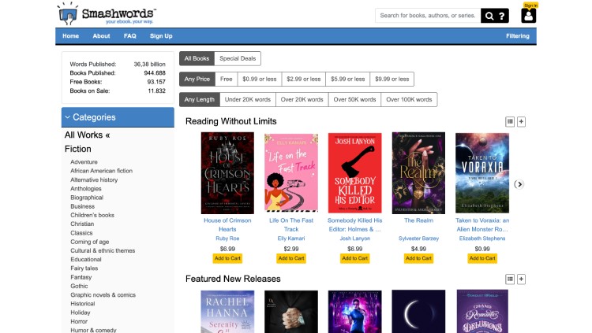The height and width of the screenshot is (333, 592).
Task: Open Alternative history category
Action: [94, 179]
